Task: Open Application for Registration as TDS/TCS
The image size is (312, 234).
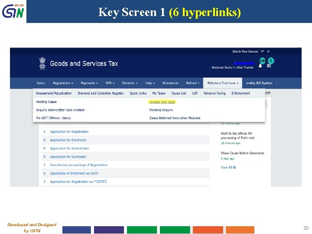Action: (x=78, y=182)
